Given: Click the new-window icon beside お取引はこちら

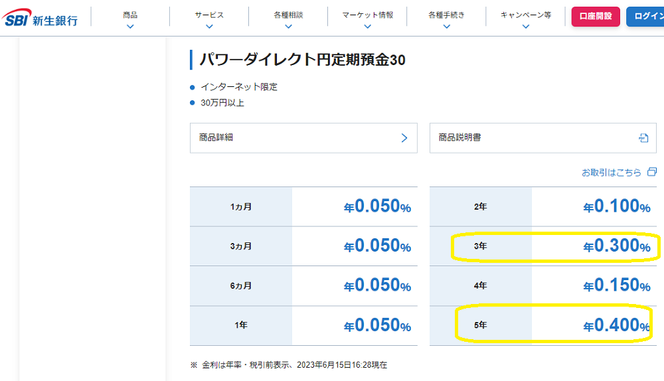Looking at the screenshot, I should (x=652, y=172).
